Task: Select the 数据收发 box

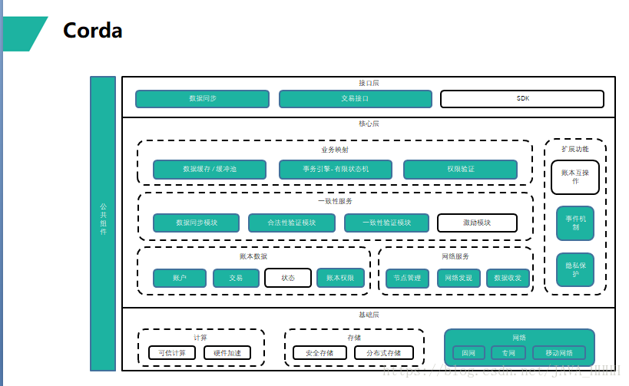Action: pyautogui.click(x=508, y=278)
